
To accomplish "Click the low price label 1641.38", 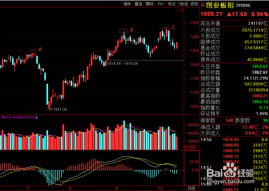I will (x=60, y=109).
